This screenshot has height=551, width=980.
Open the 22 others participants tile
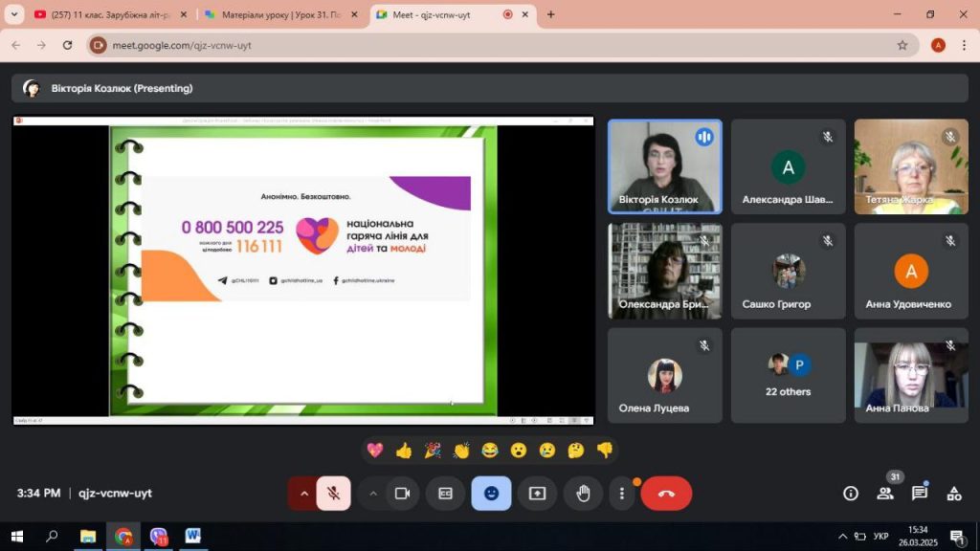788,375
